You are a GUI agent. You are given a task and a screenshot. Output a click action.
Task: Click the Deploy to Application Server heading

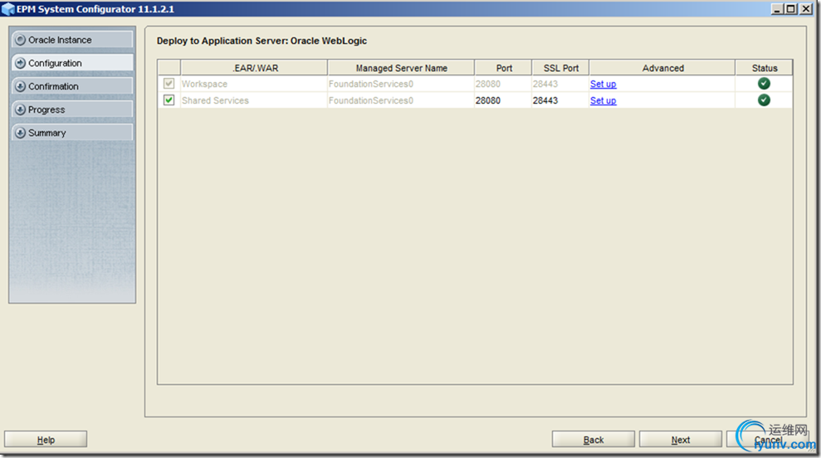point(261,41)
